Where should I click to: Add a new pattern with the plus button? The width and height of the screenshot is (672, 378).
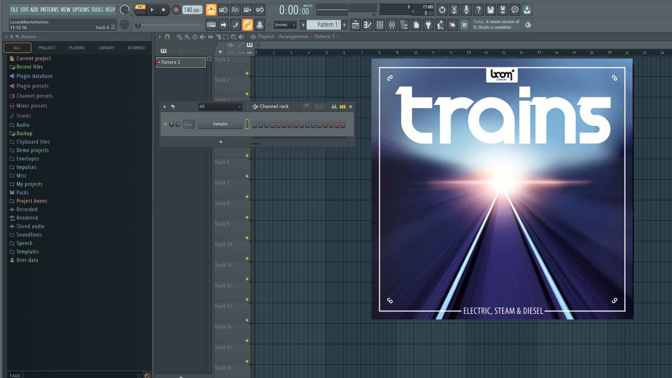[x=344, y=25]
